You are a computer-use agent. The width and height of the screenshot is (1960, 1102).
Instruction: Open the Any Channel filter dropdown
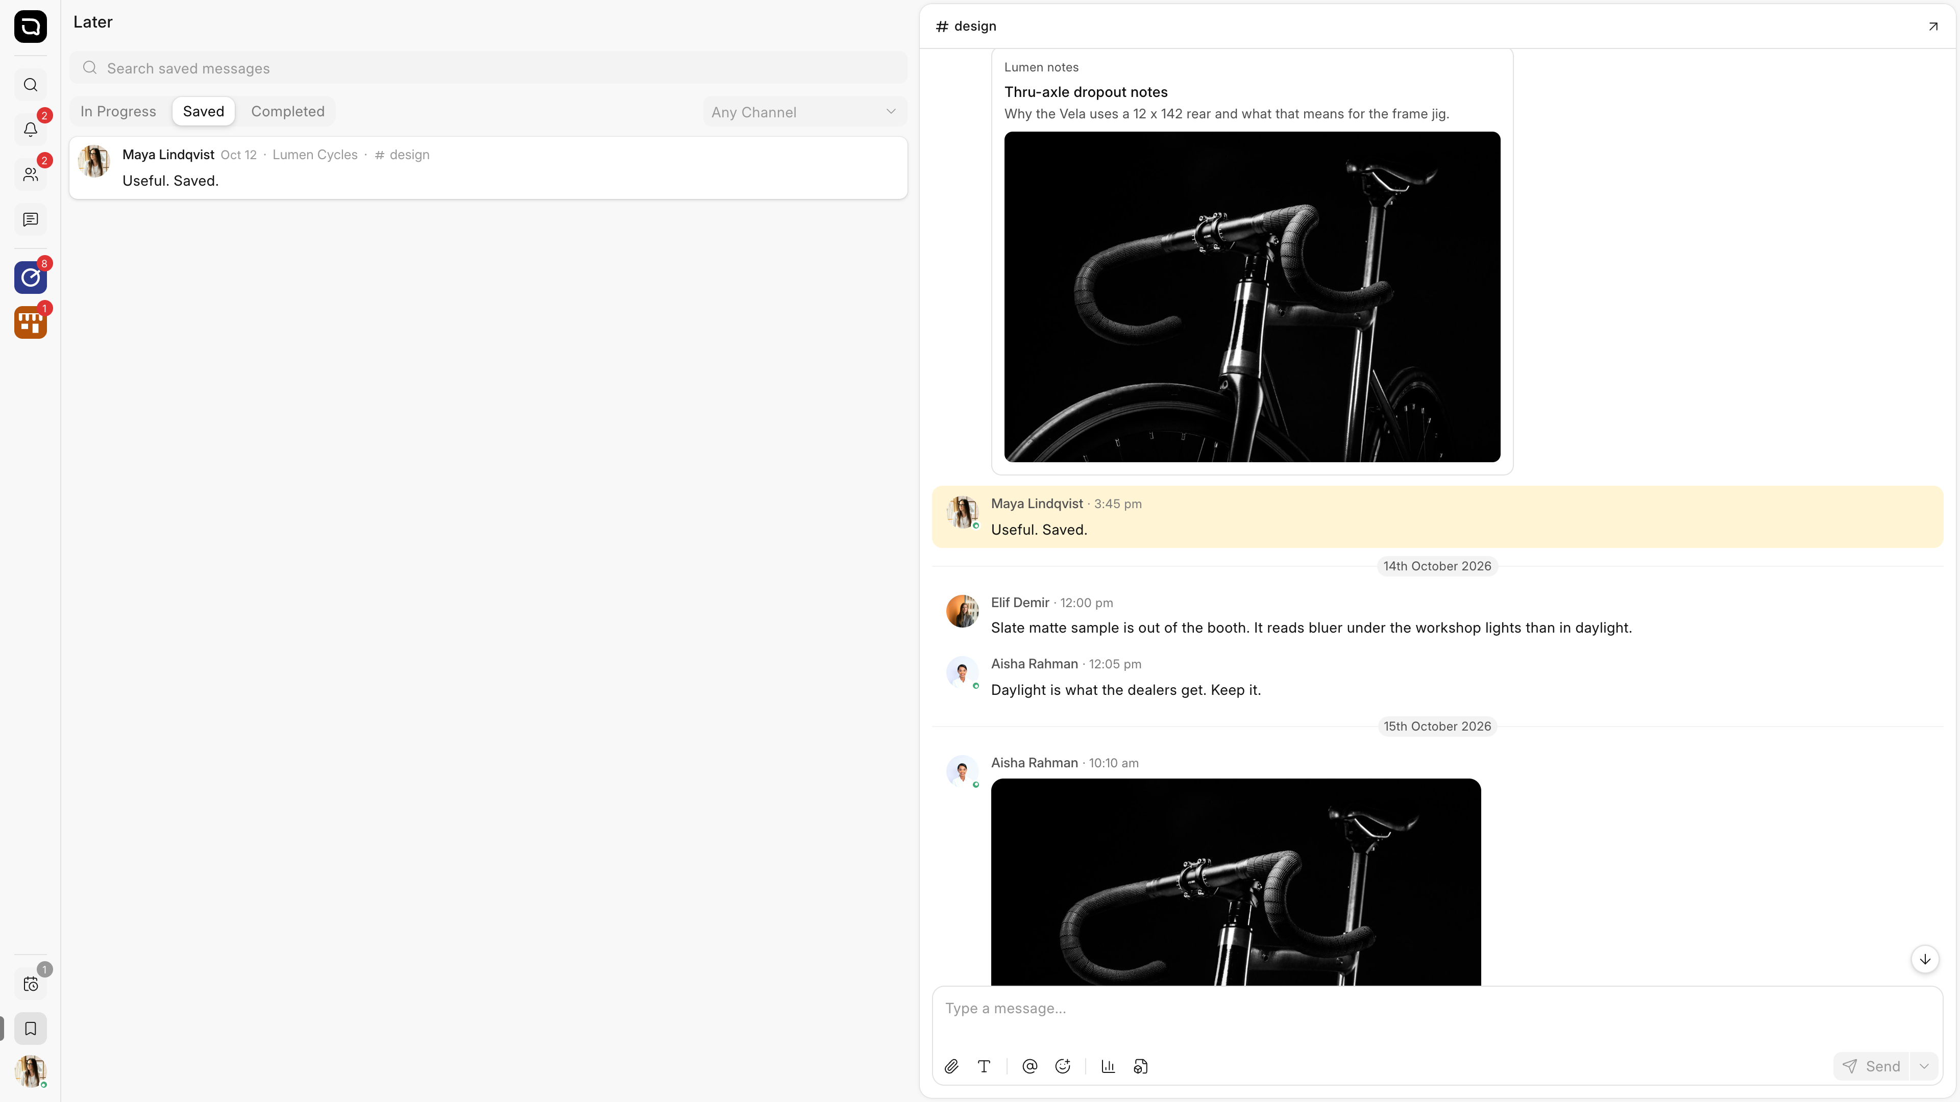(804, 113)
